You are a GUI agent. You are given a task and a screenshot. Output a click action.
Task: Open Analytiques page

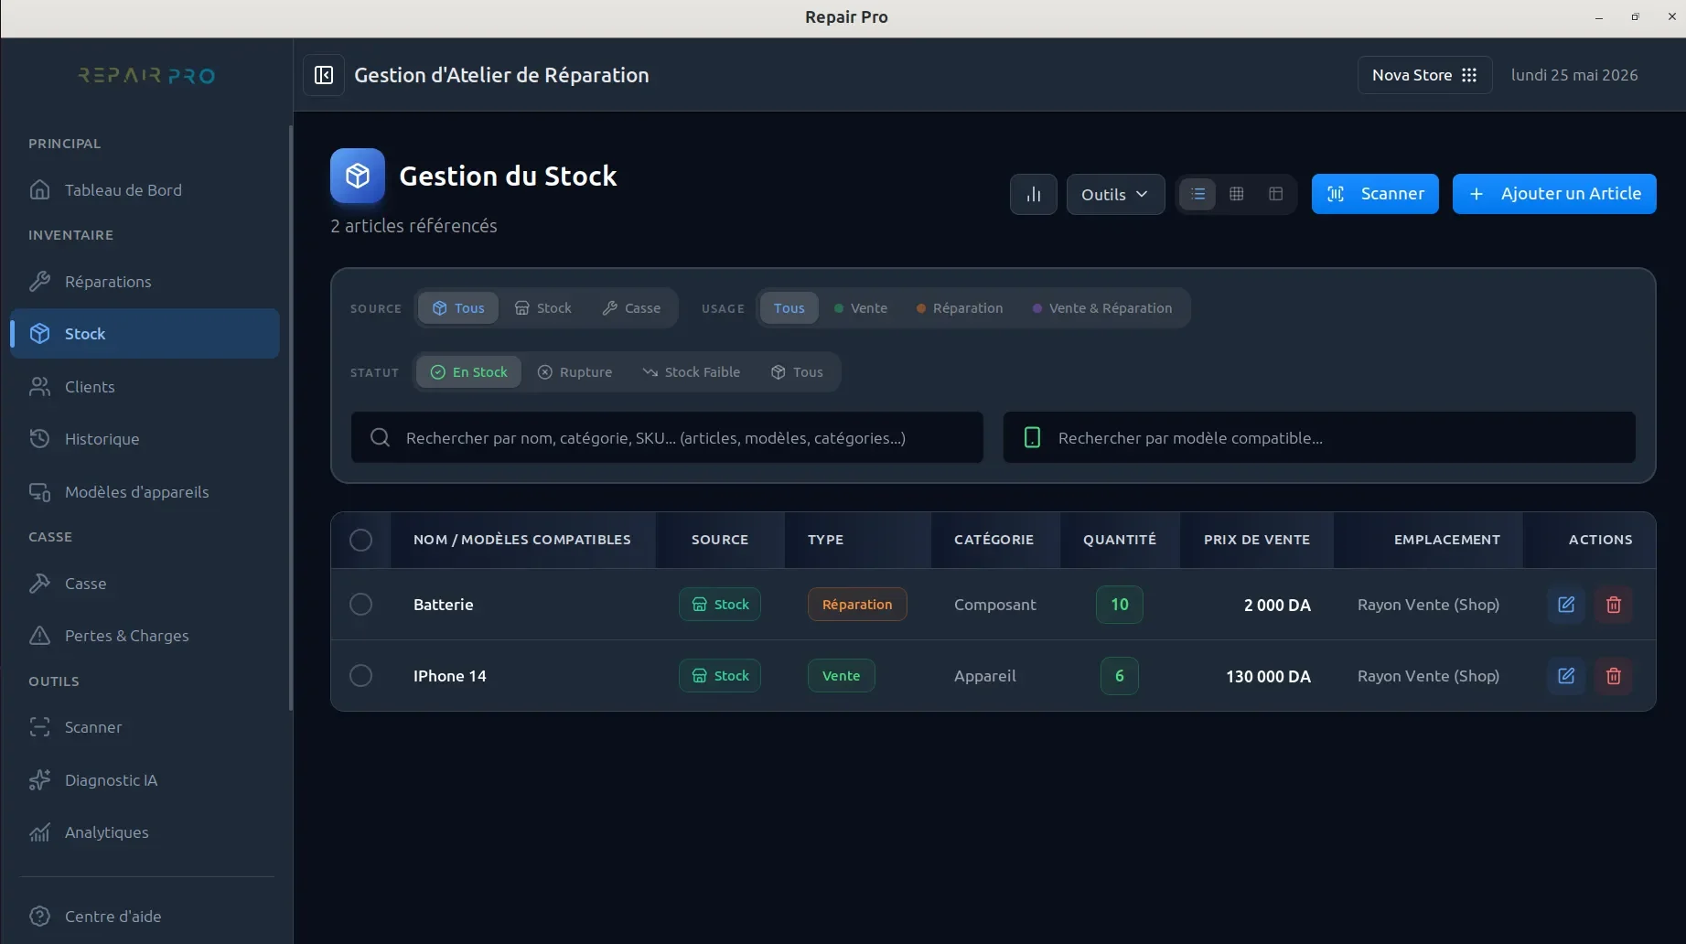click(x=145, y=832)
